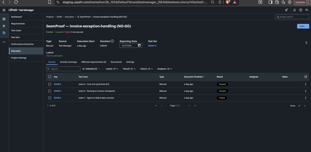Viewport: 311px width, 152px height.
Task: Click the download report icon on the right
Action: coord(306,43)
